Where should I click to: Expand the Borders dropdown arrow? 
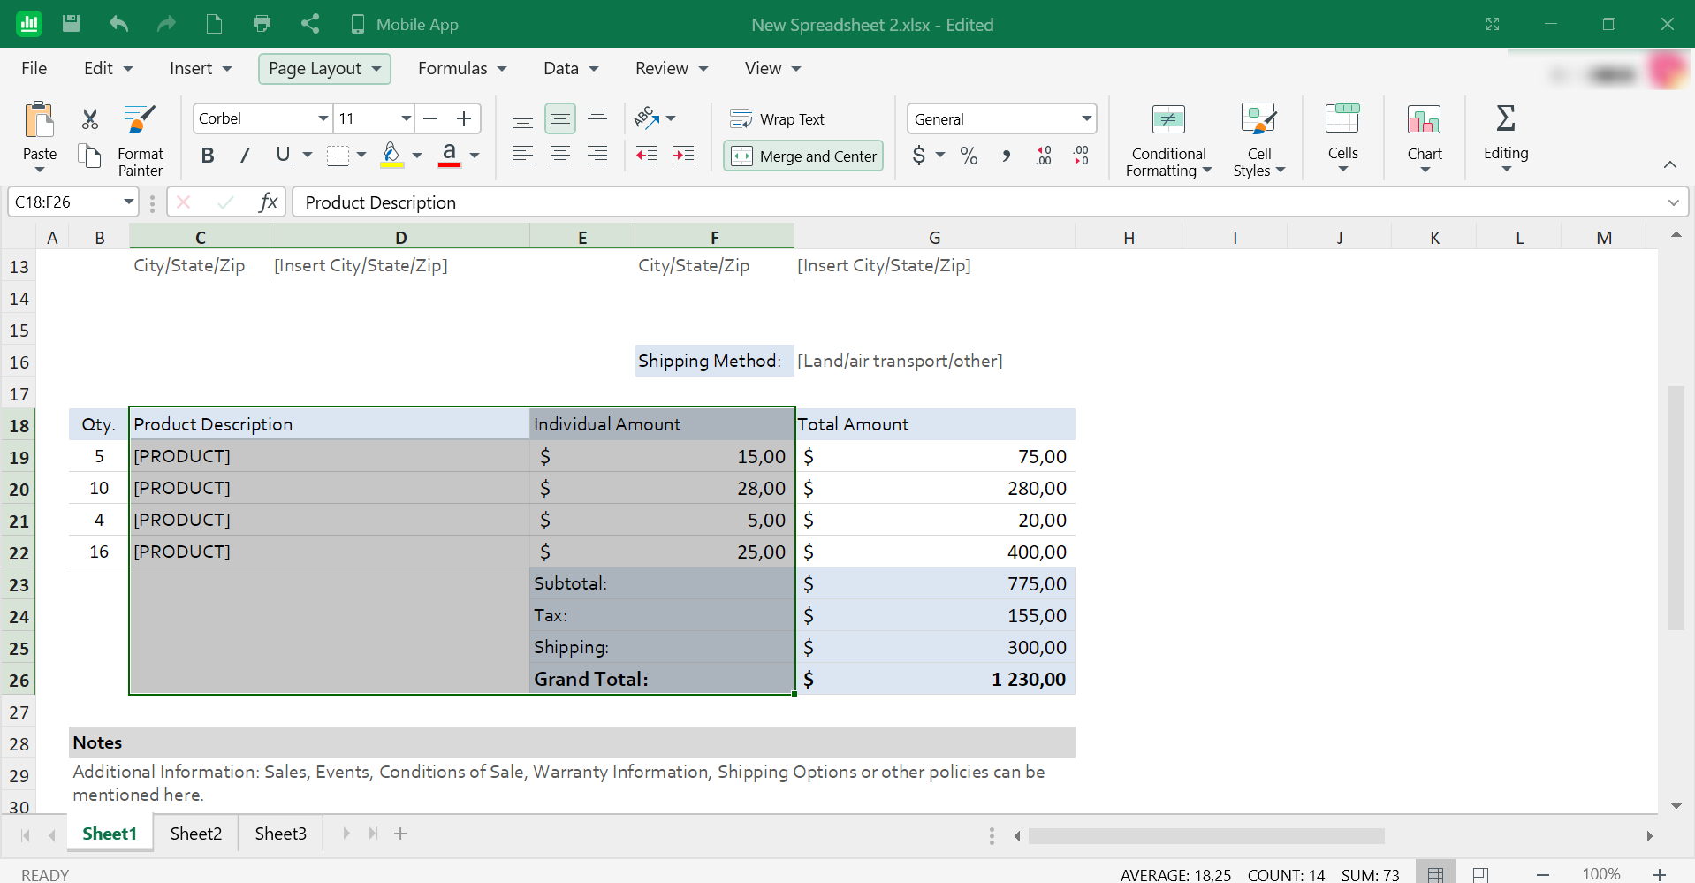[361, 156]
